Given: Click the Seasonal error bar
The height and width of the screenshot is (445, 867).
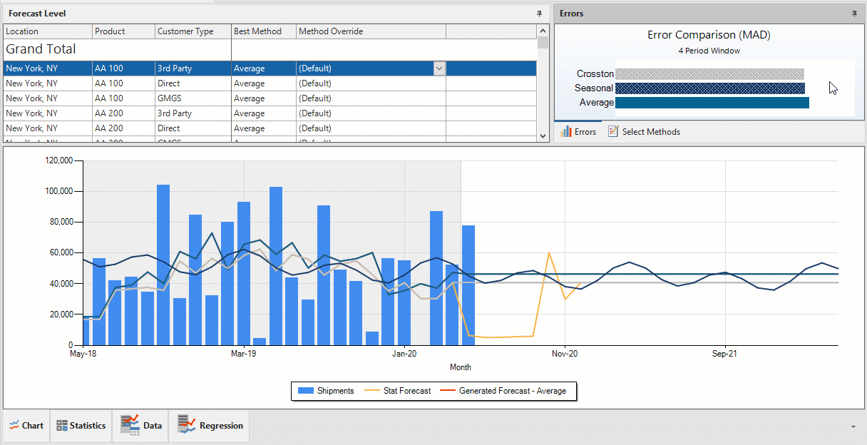Looking at the screenshot, I should [x=709, y=88].
